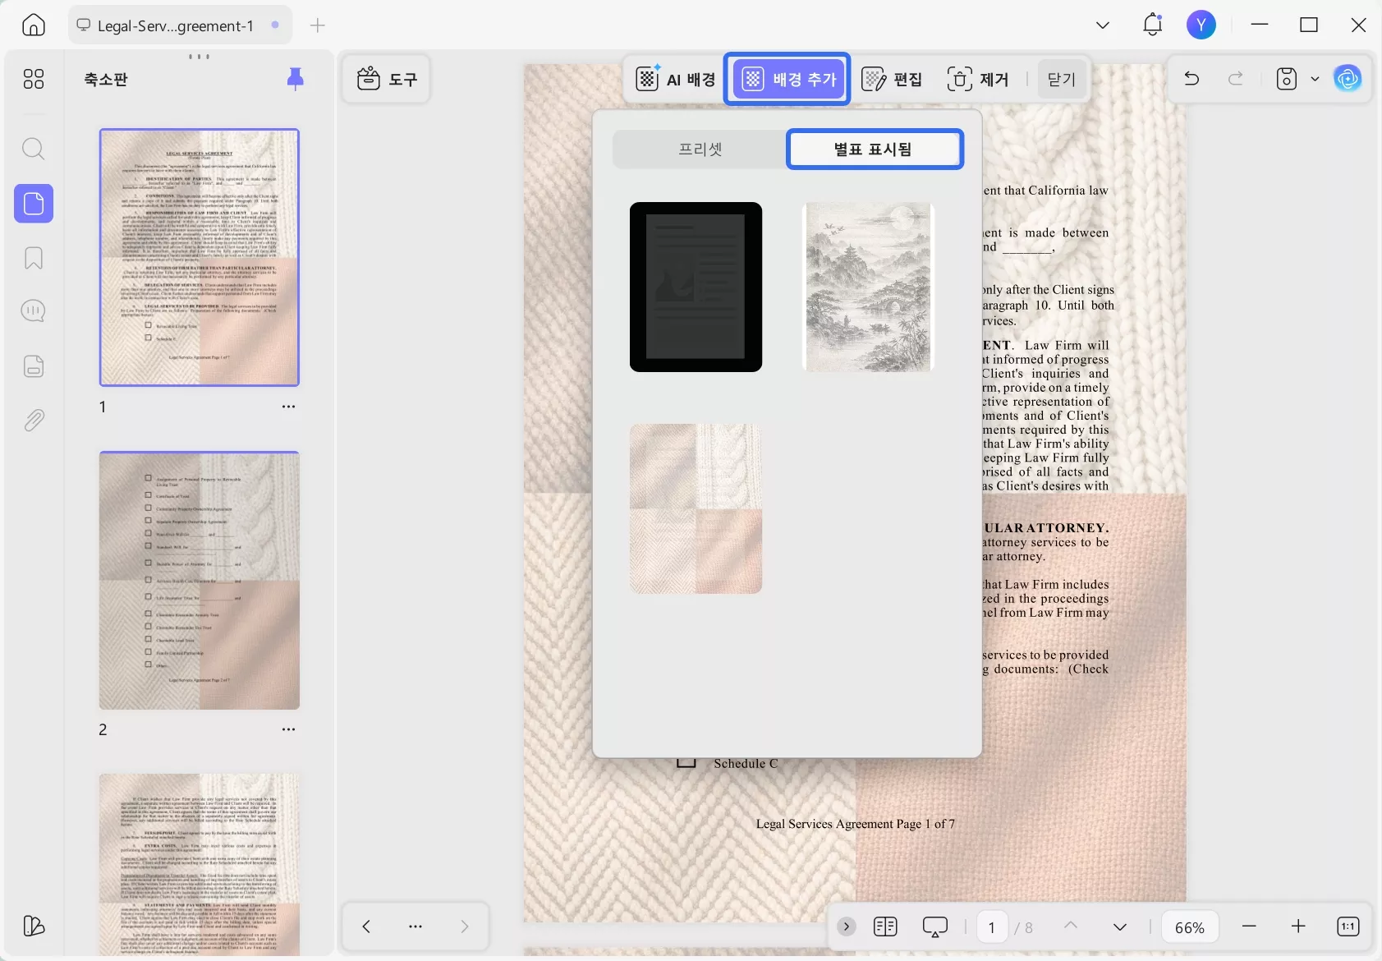The height and width of the screenshot is (961, 1382).
Task: Open the comments sidebar icon
Action: point(34,311)
